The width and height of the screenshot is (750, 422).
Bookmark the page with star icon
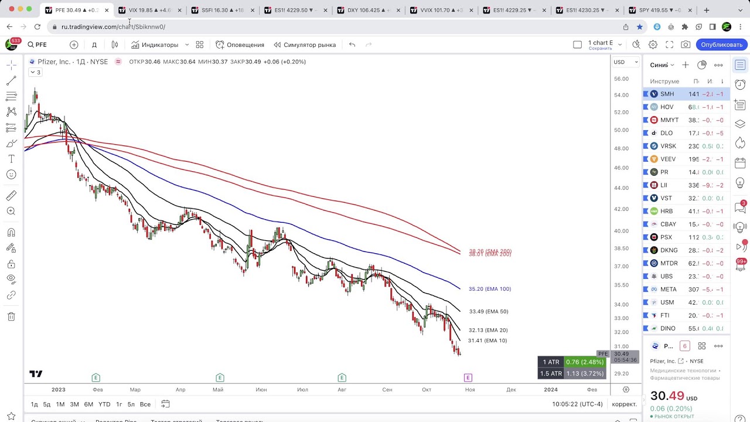640,26
